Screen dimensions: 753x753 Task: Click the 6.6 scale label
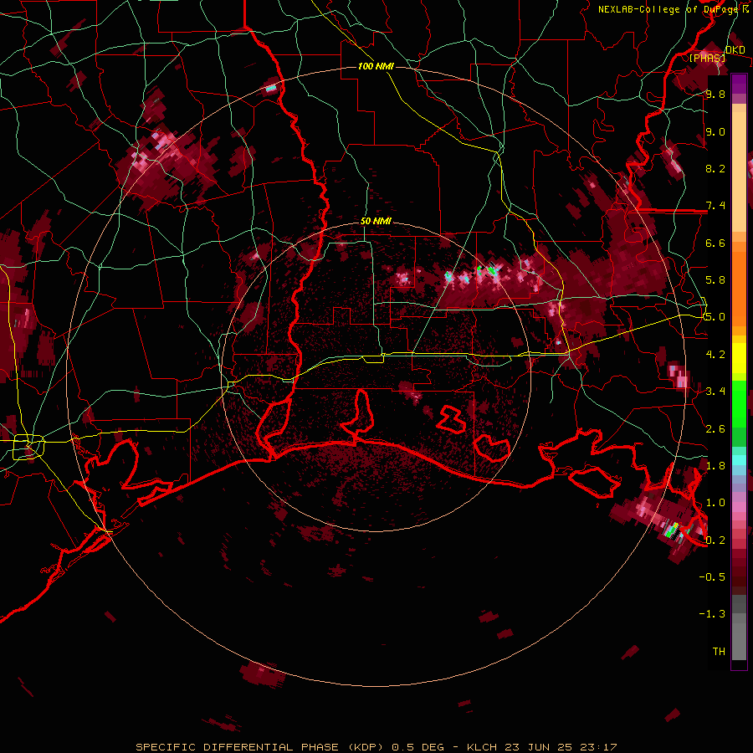(x=715, y=243)
